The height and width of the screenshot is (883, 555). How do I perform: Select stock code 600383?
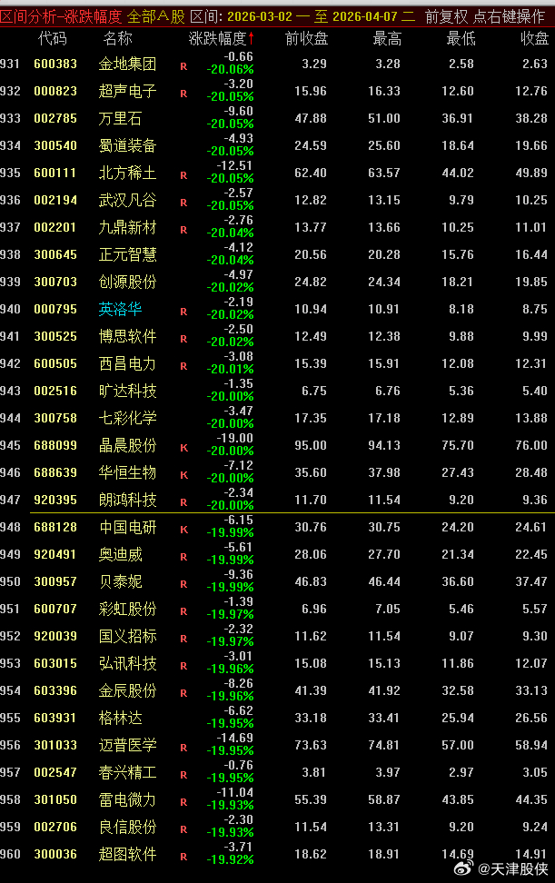(55, 64)
